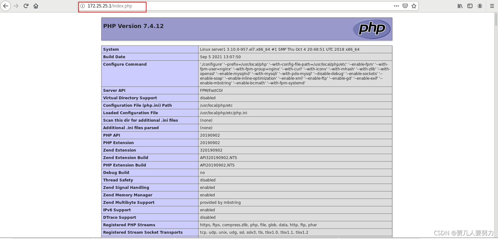Image resolution: width=498 pixels, height=239 pixels.
Task: Click '(none)' in the Scan this dir row
Action: 206,120
